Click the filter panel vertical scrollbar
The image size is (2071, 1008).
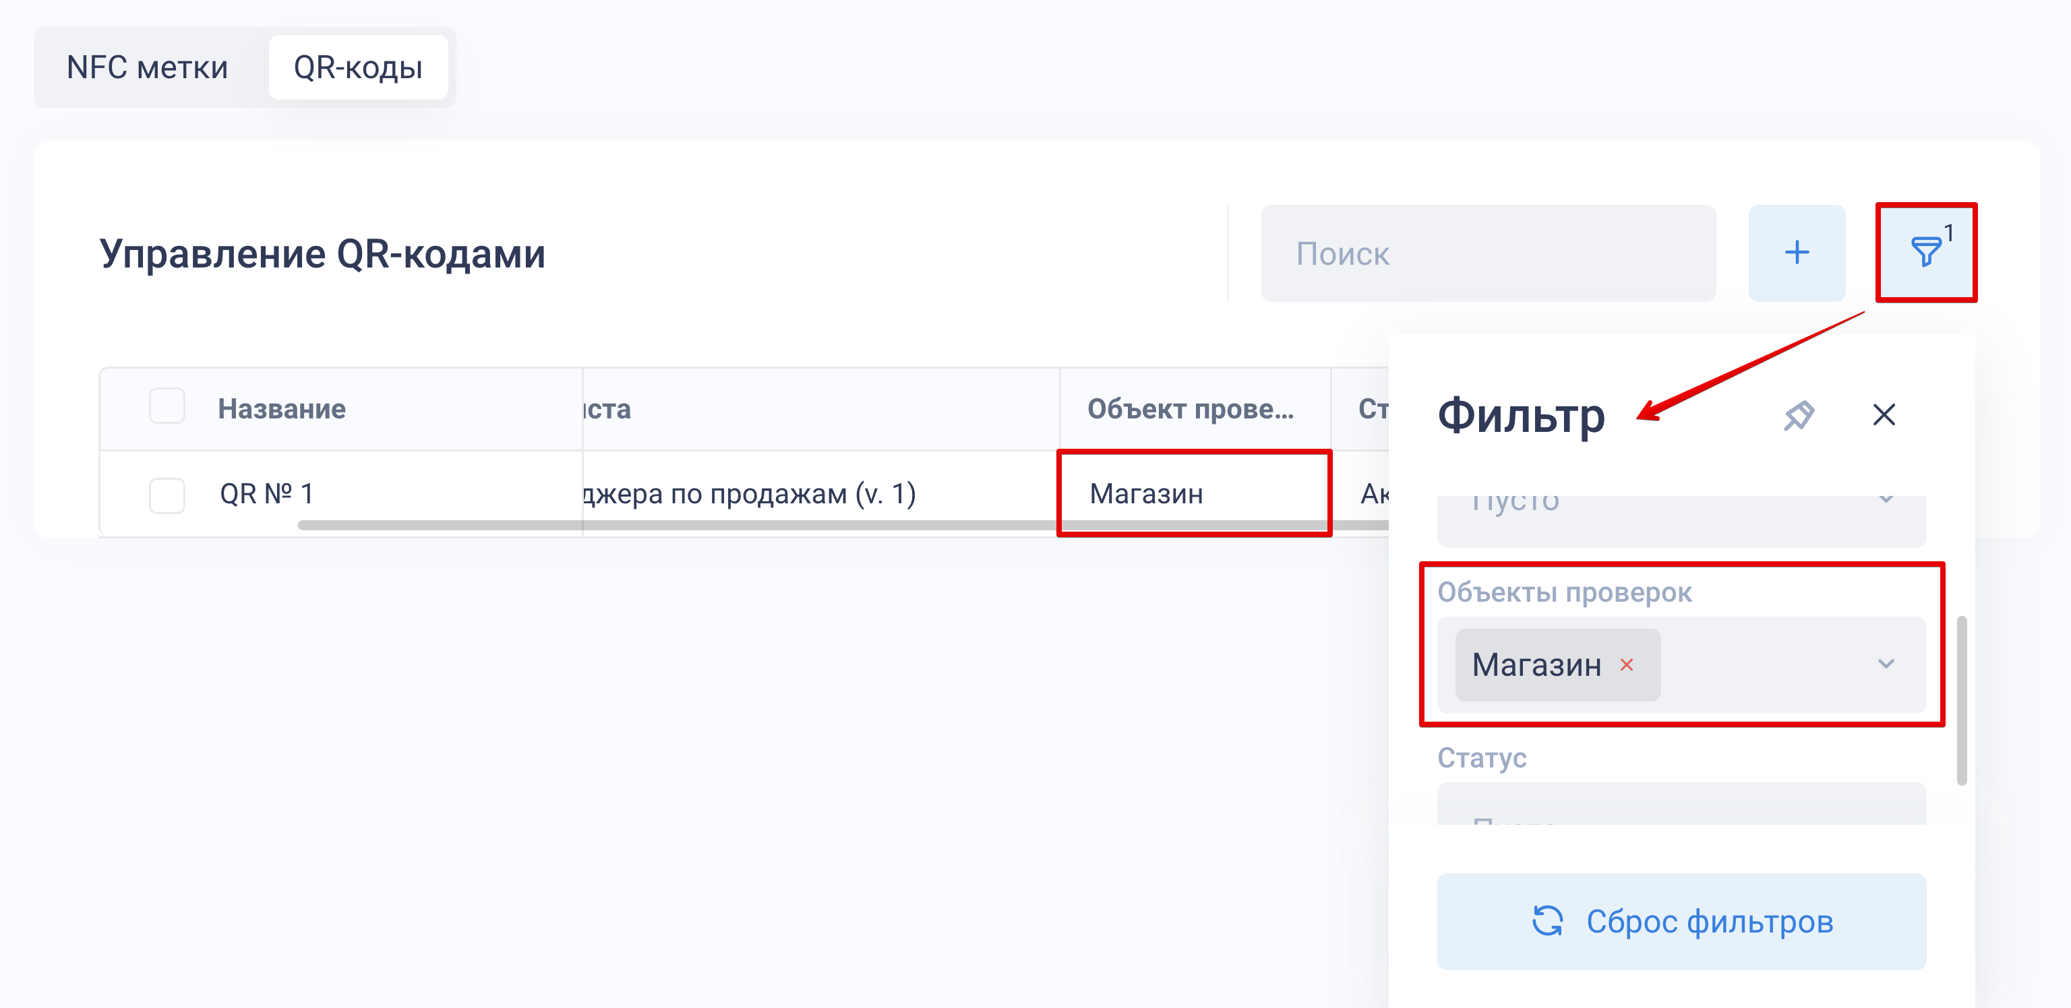1962,700
